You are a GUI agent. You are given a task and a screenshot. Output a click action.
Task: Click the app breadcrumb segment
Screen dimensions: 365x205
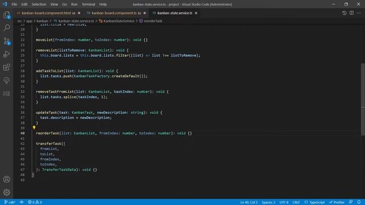tap(29, 21)
